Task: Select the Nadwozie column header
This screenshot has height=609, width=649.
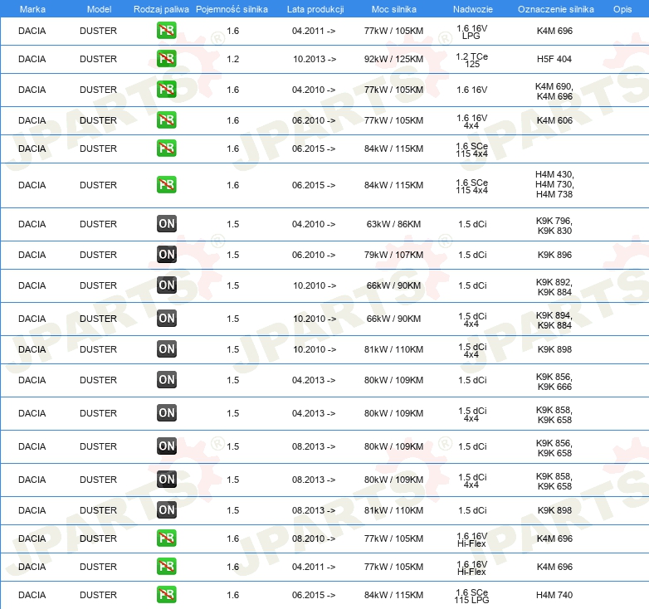Action: (x=471, y=8)
